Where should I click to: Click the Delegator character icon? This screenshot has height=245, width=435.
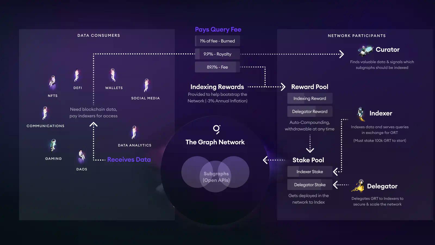coord(358,186)
